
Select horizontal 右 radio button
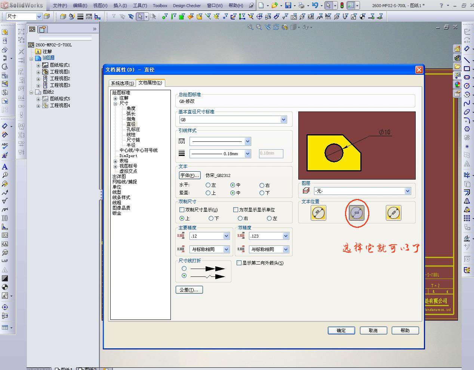tap(262, 185)
